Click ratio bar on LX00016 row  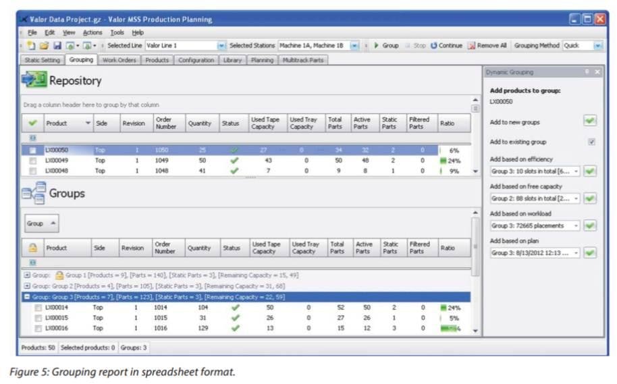(450, 329)
